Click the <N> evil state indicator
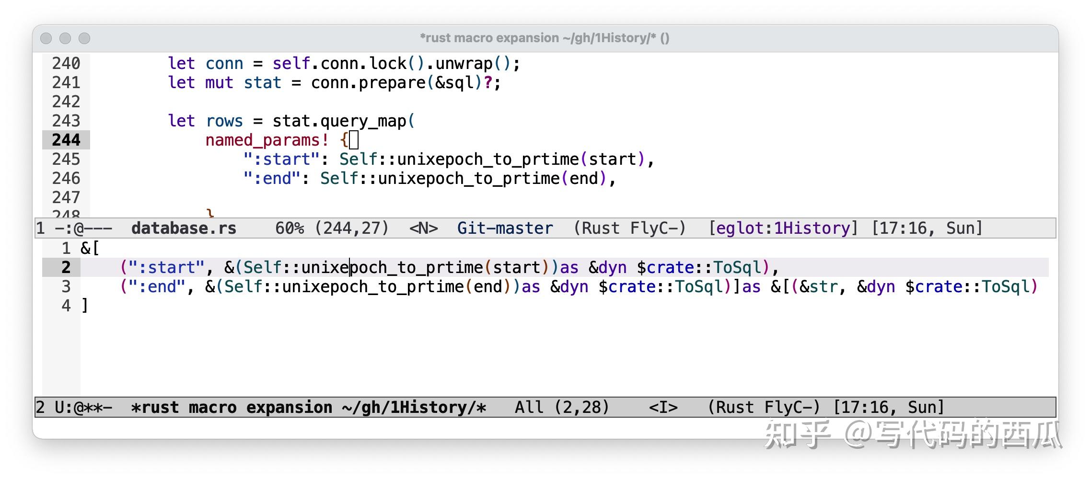This screenshot has height=479, width=1091. (423, 228)
